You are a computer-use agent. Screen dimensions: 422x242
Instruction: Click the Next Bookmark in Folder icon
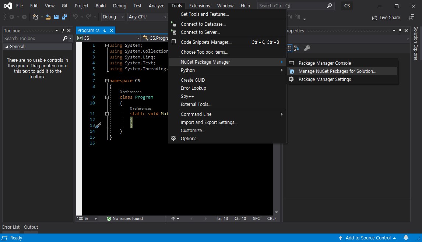pos(290,17)
